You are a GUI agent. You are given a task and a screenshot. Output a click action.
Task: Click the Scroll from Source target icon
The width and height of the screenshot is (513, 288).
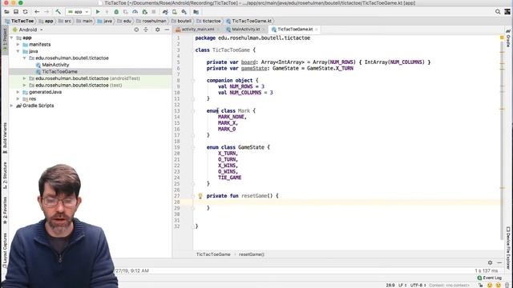[136, 30]
